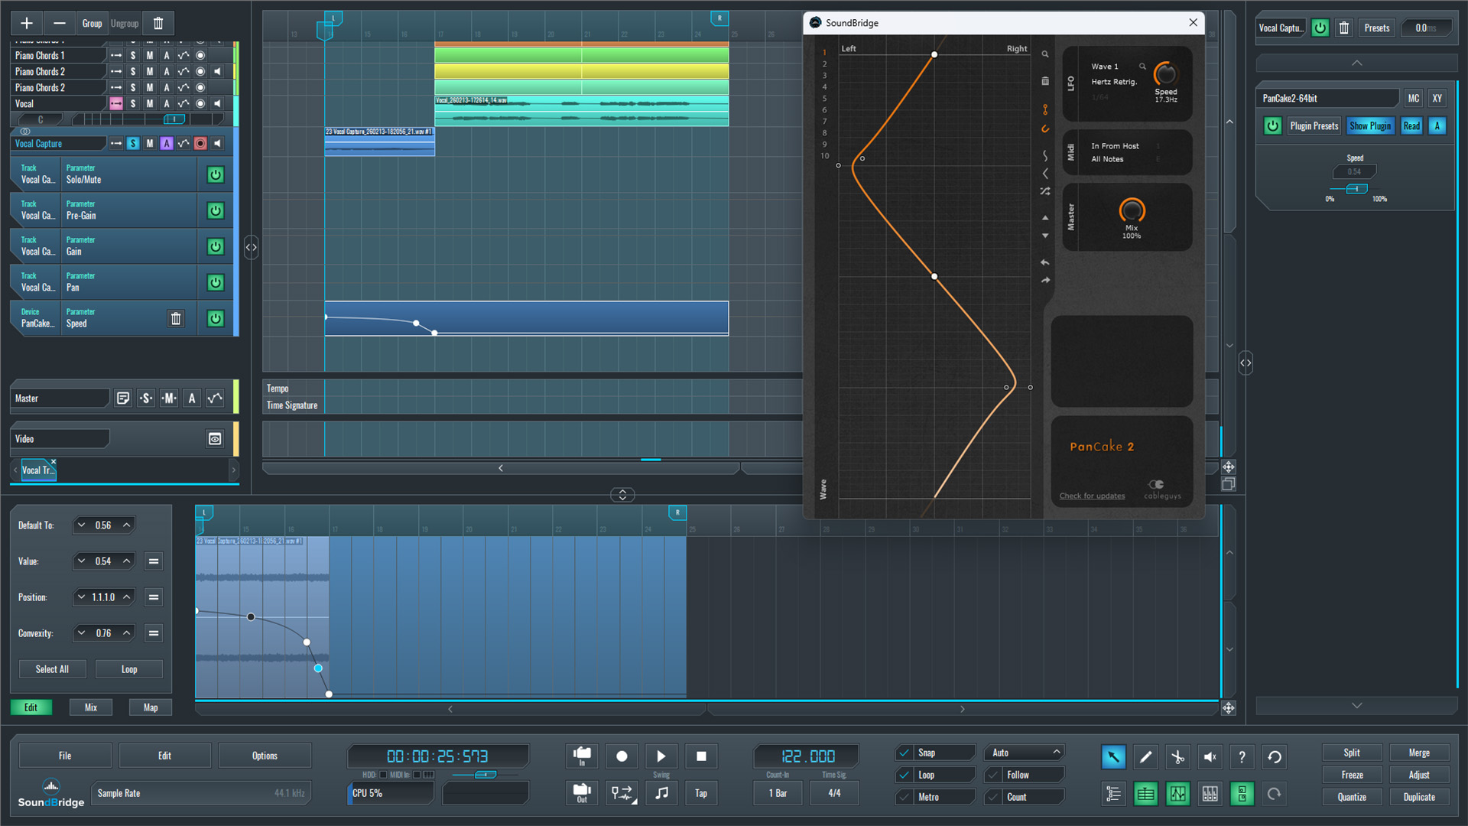Open the piano keys editor icon
Viewport: 1468px width, 826px height.
pos(1210,794)
